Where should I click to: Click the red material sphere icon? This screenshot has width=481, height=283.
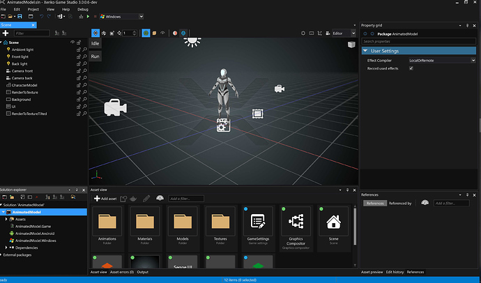click(x=175, y=33)
